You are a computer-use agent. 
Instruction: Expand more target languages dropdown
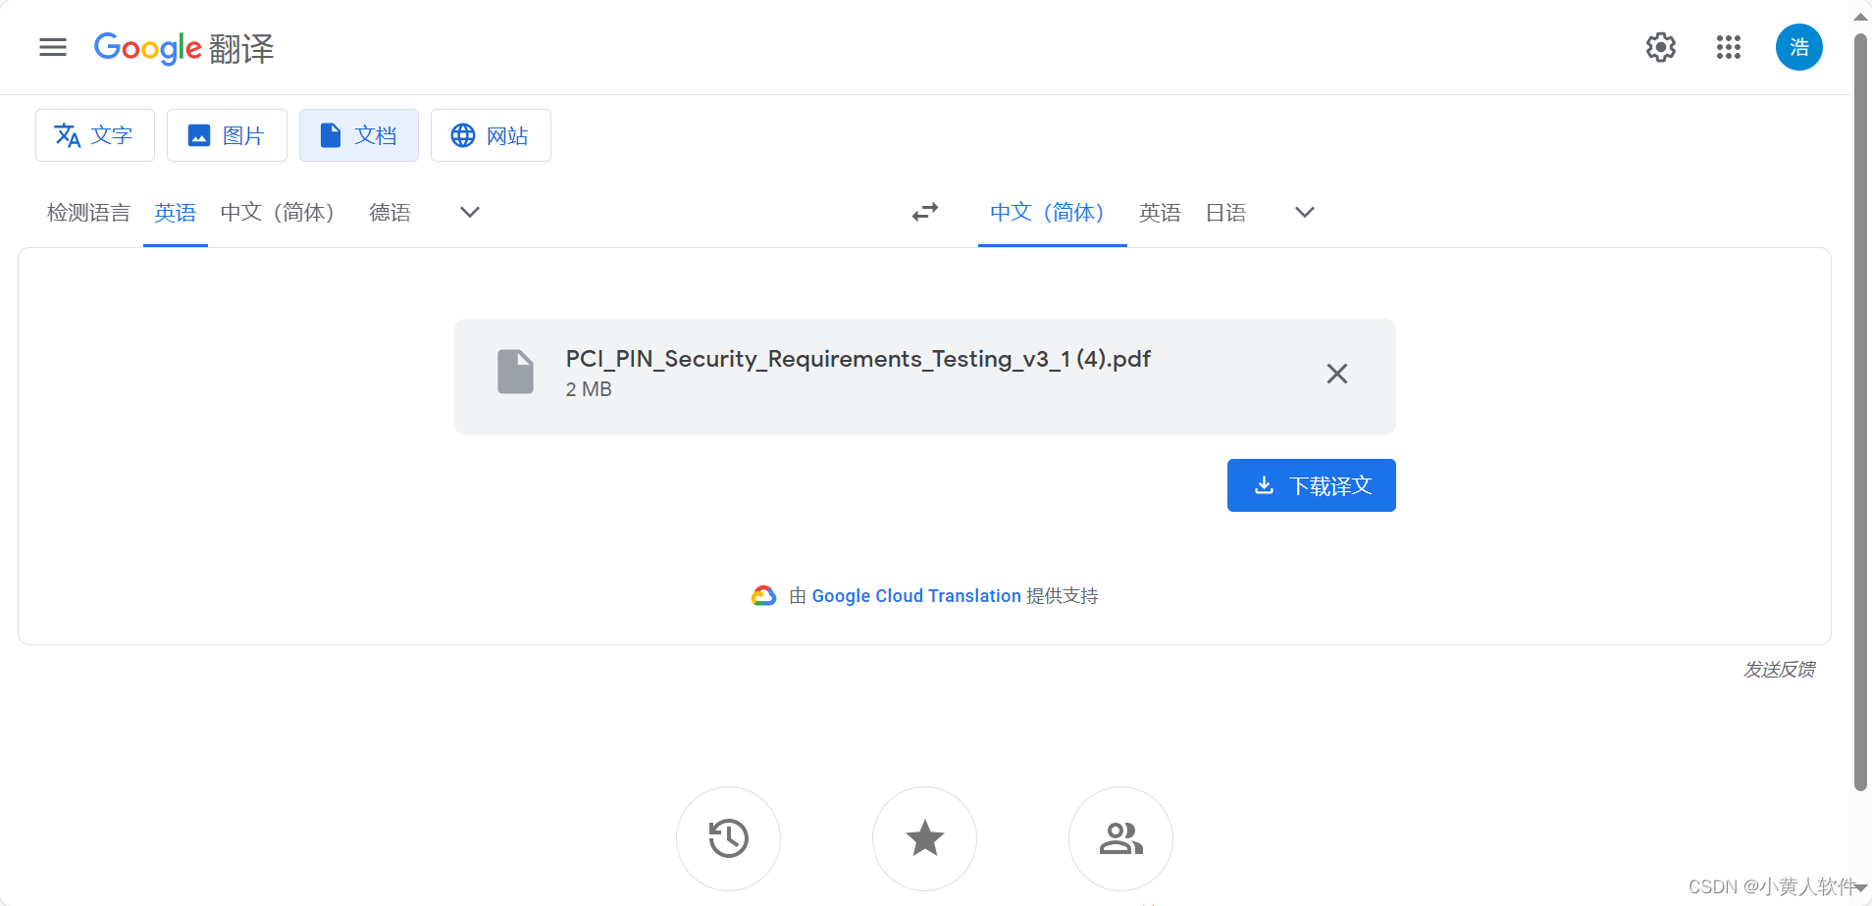click(1304, 212)
